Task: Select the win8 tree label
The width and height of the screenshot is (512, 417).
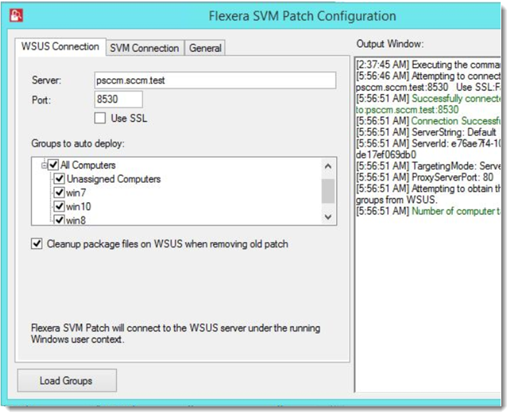Action: (x=75, y=220)
